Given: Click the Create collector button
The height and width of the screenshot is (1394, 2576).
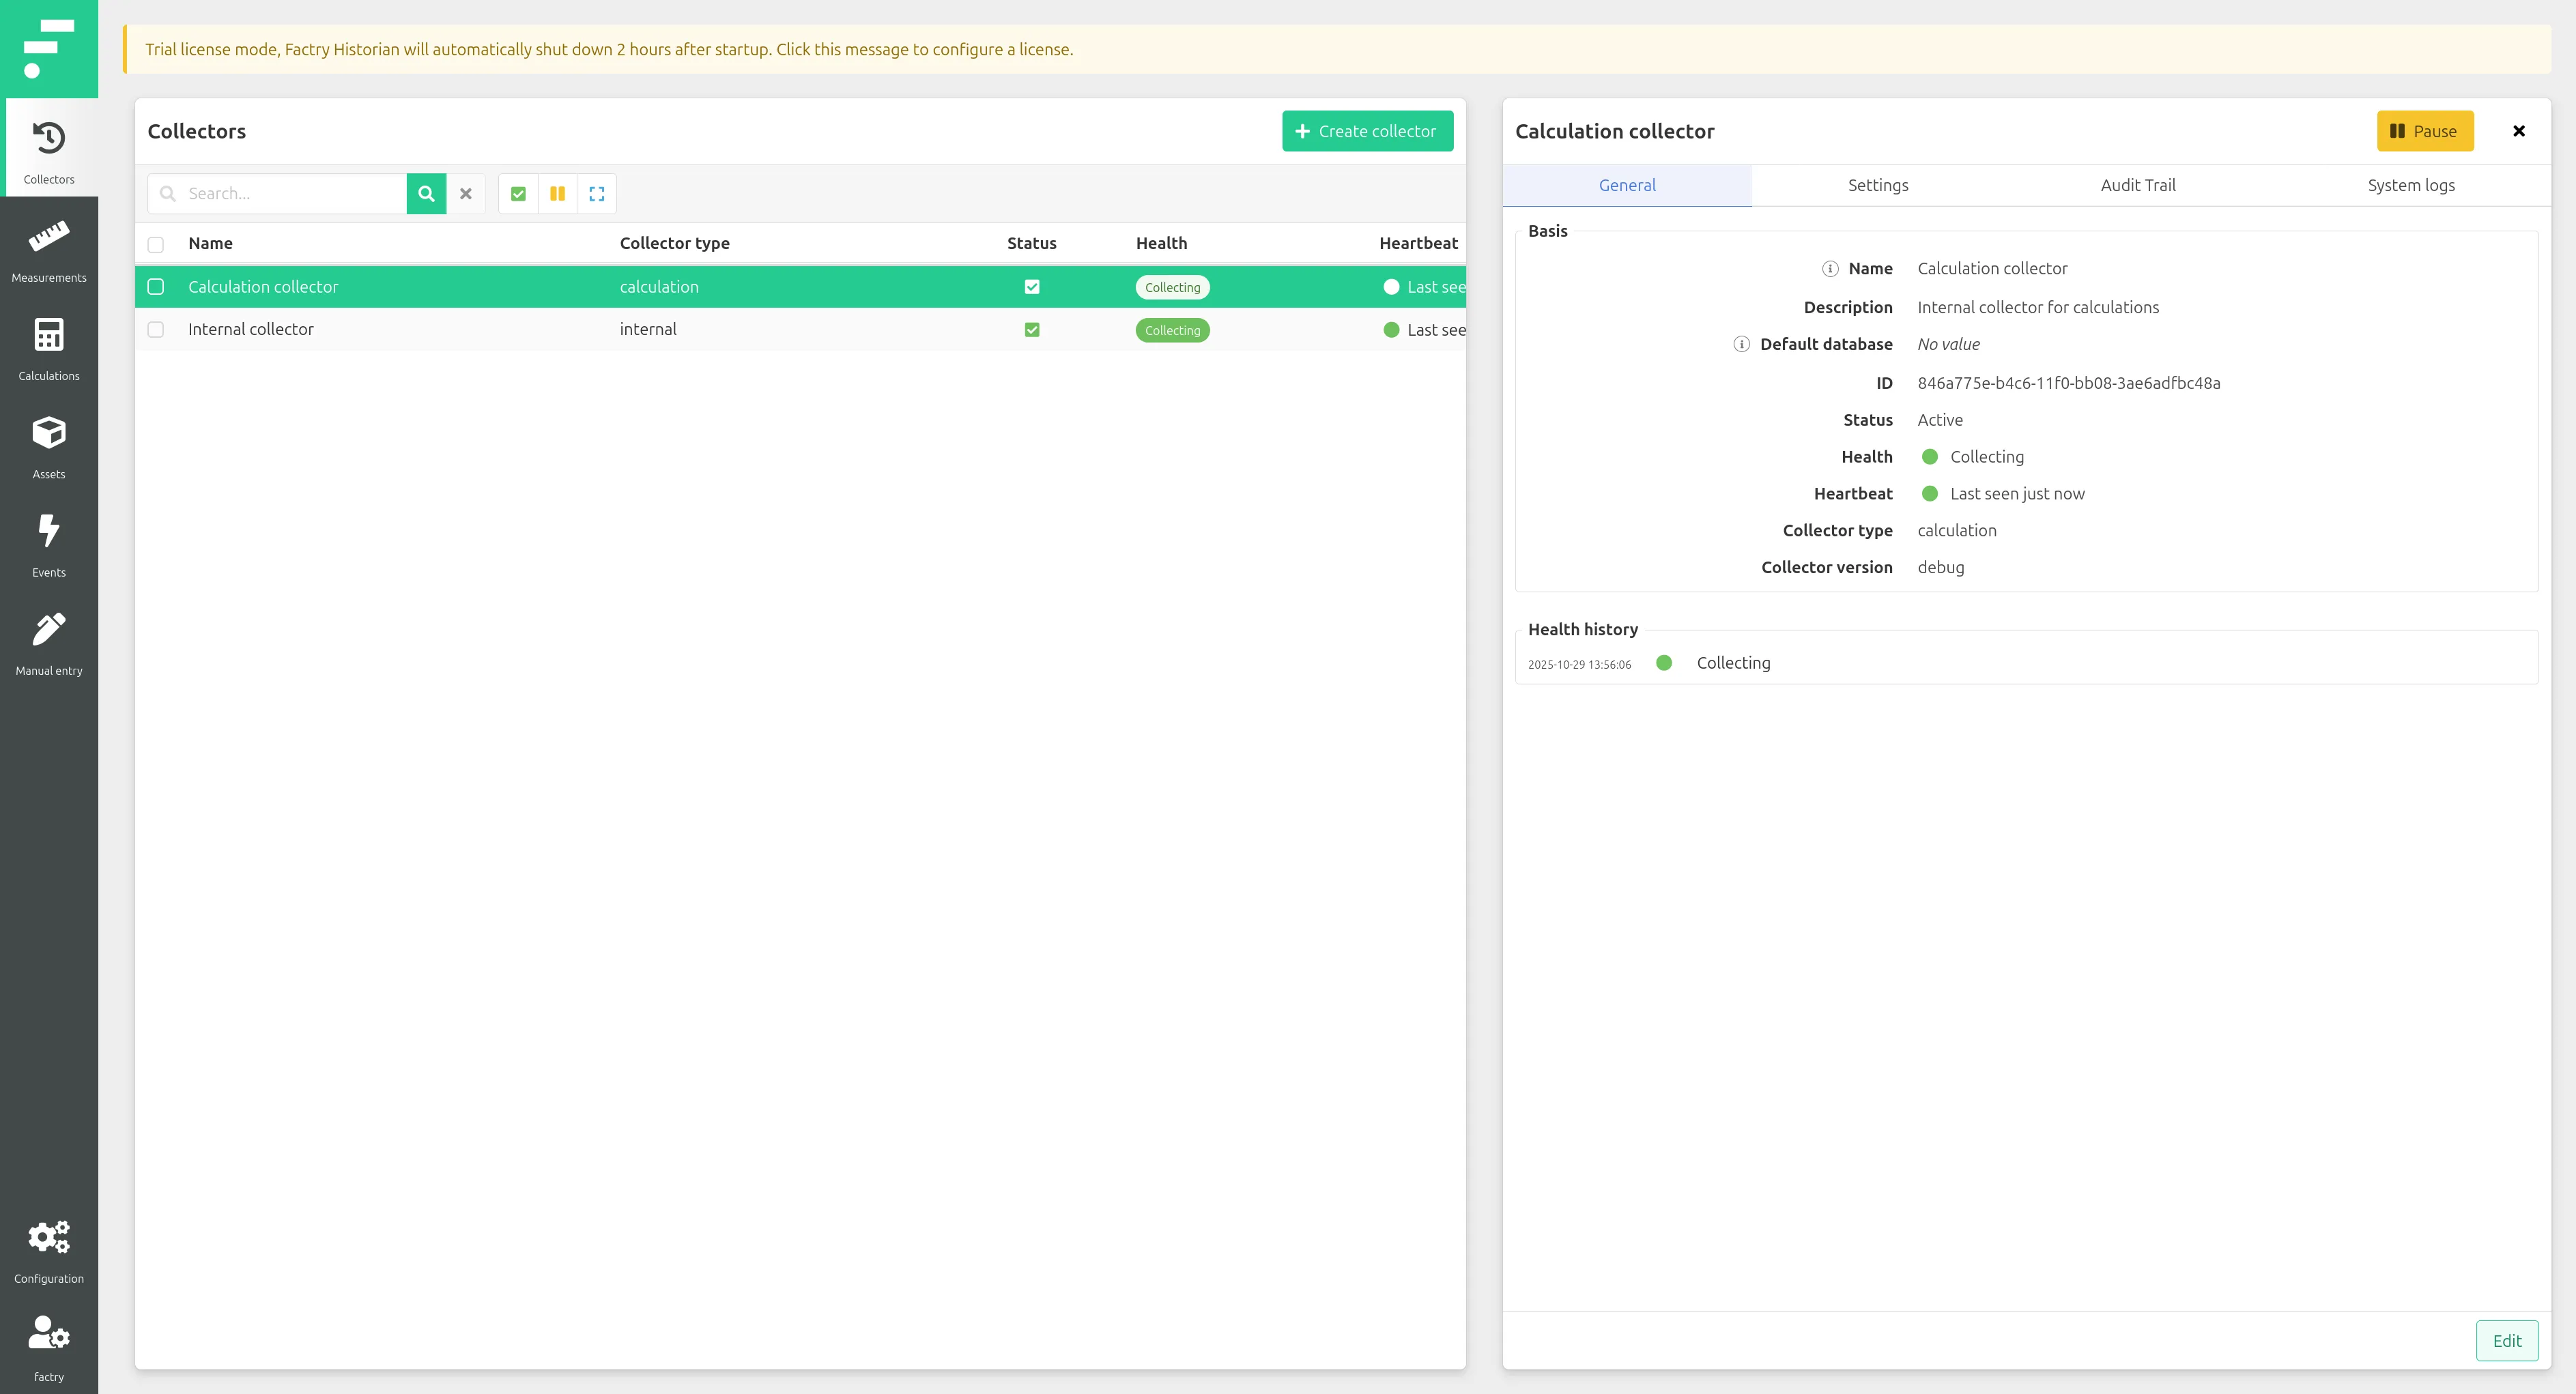Looking at the screenshot, I should point(1367,131).
